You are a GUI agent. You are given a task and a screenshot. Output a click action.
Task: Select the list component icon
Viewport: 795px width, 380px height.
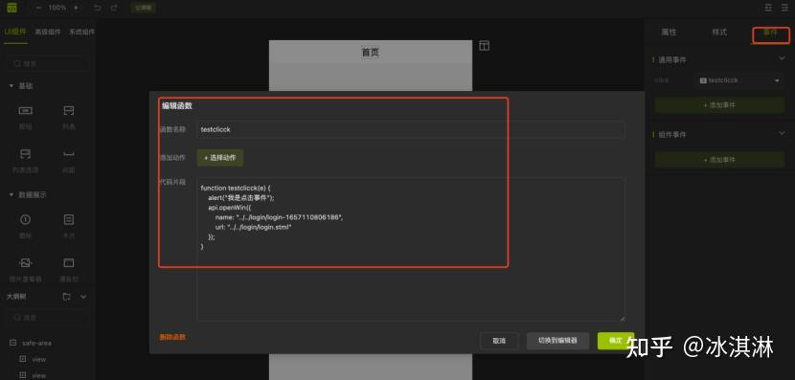(x=68, y=110)
